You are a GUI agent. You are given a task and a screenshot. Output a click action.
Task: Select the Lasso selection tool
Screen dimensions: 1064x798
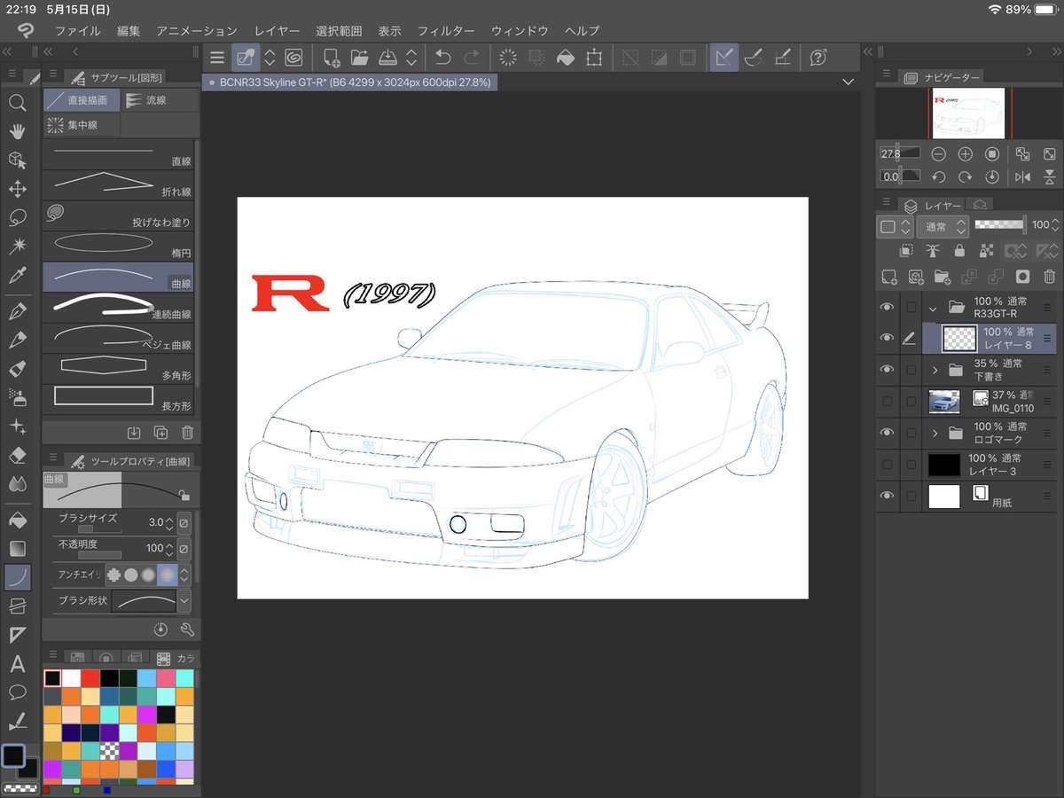17,217
